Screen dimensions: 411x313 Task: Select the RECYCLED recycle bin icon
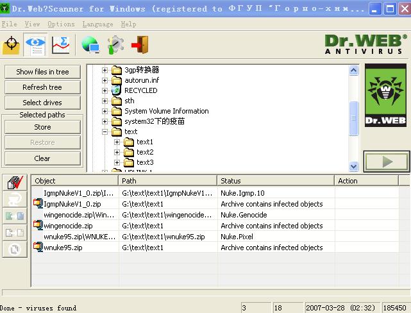pyautogui.click(x=117, y=90)
